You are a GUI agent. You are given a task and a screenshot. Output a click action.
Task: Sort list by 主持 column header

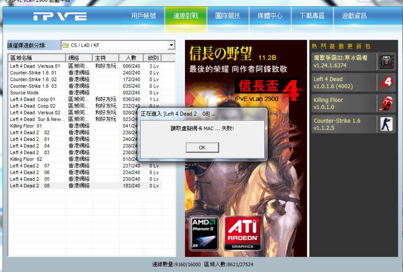[105, 58]
